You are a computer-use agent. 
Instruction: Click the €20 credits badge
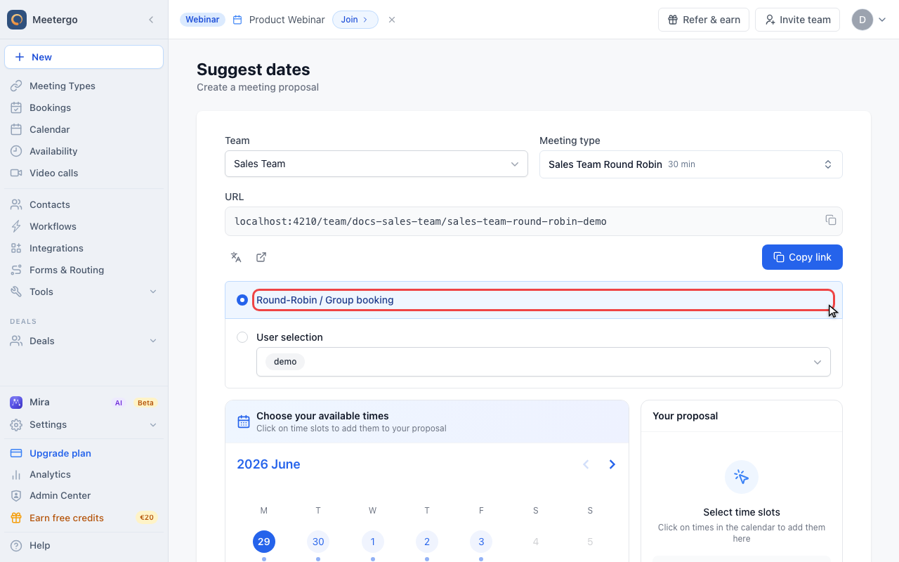pos(147,518)
